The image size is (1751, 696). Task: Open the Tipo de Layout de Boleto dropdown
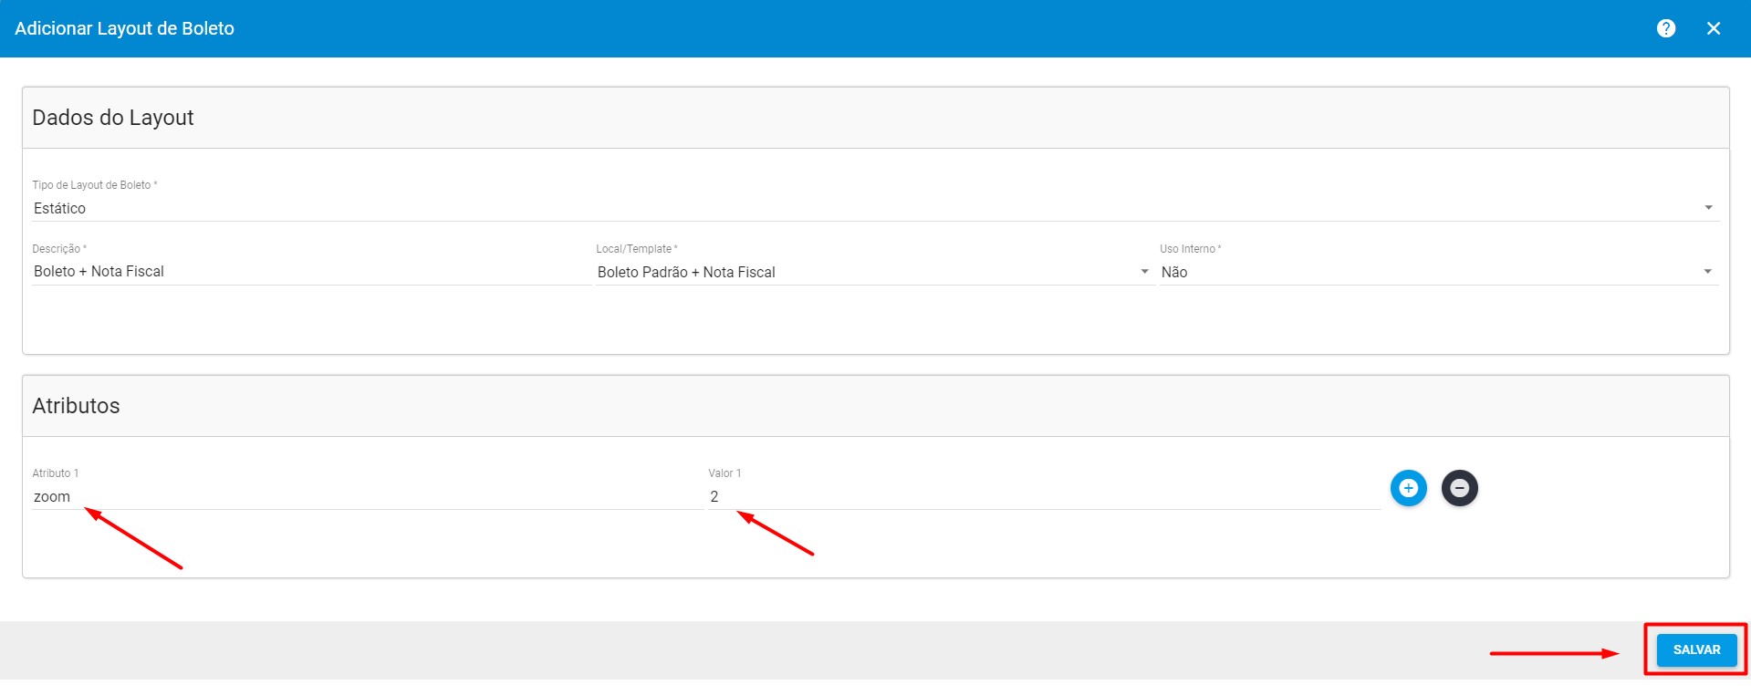click(875, 208)
